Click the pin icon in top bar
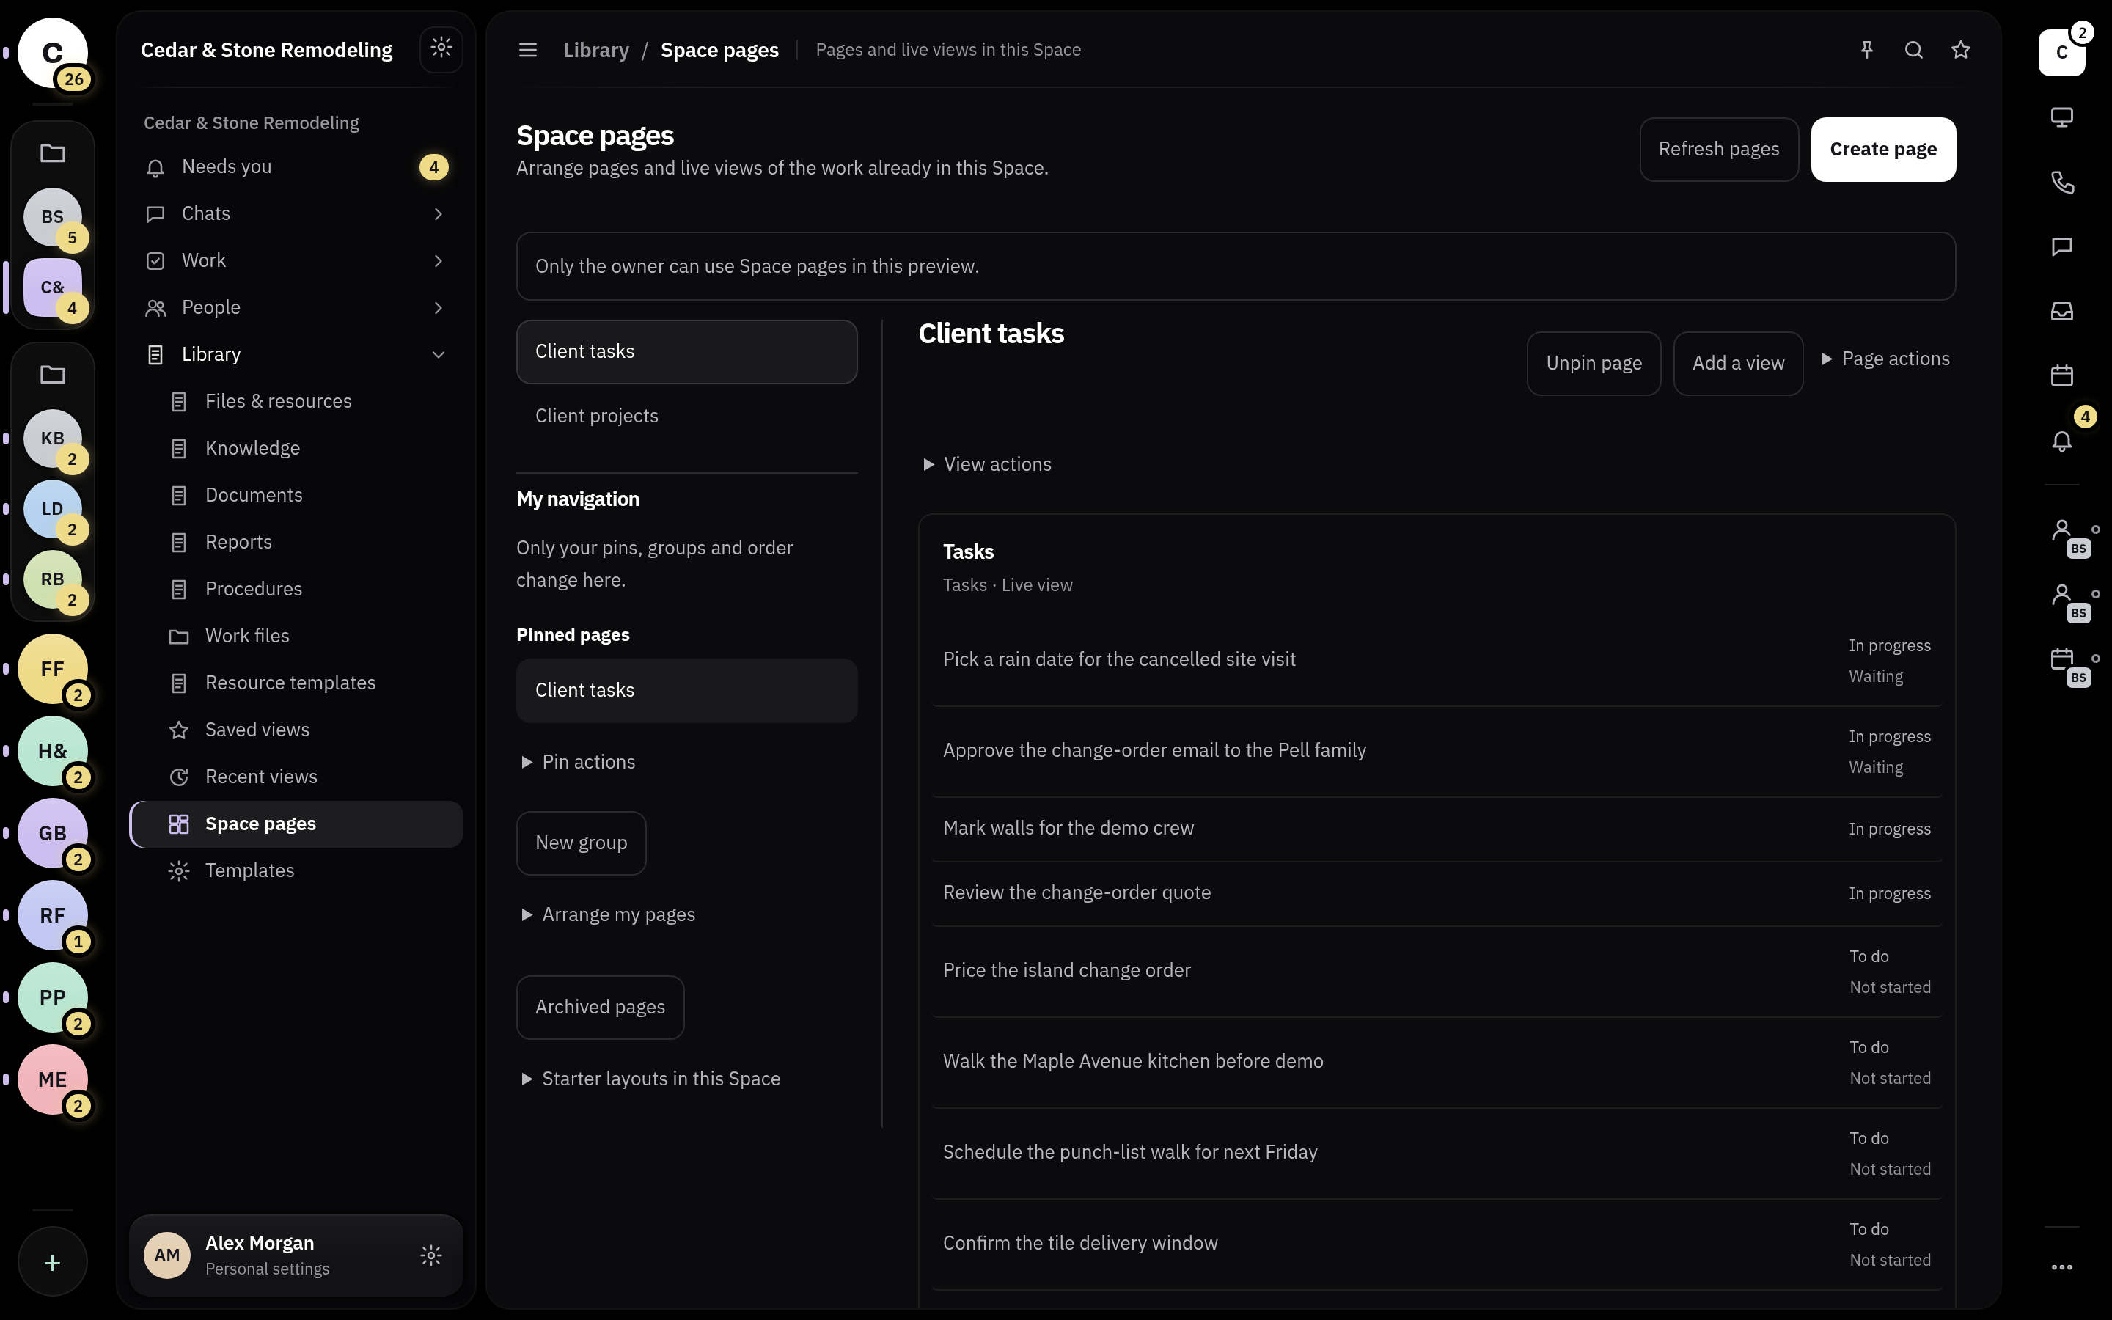The width and height of the screenshot is (2112, 1320). point(1867,50)
